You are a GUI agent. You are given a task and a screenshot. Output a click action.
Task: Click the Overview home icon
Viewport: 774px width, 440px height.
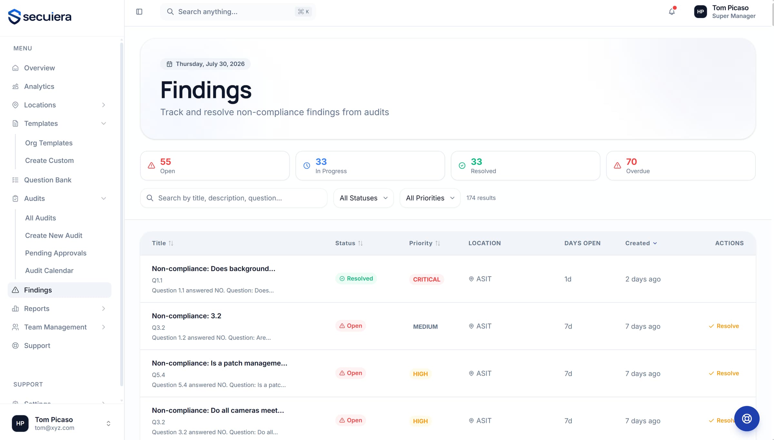[15, 68]
